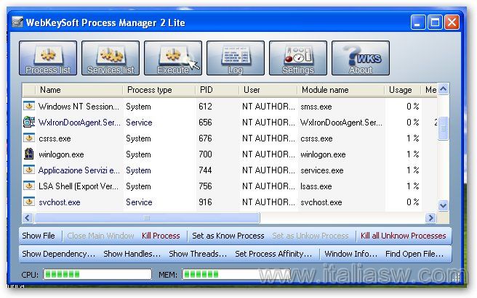
Task: Select the svchost.exe name cell
Action: (60, 202)
